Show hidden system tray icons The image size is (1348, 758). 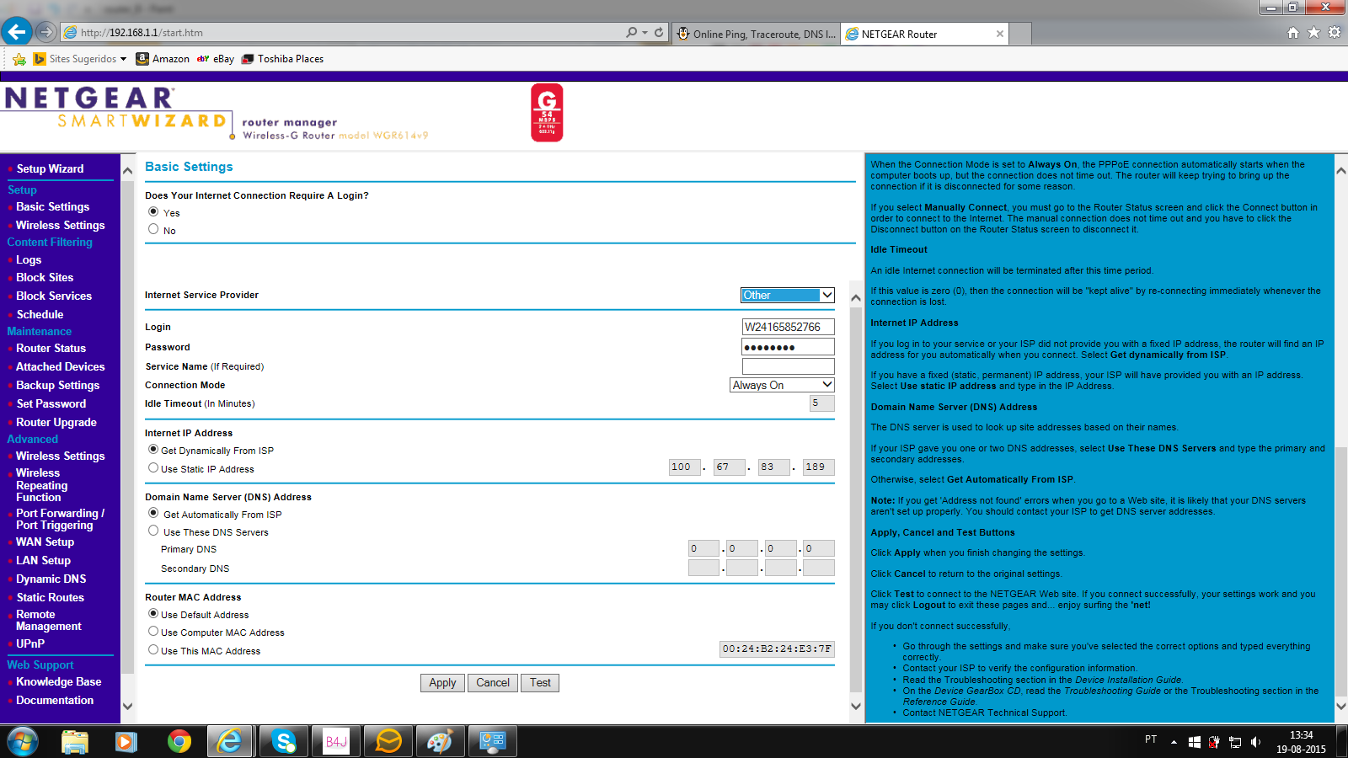click(x=1174, y=742)
